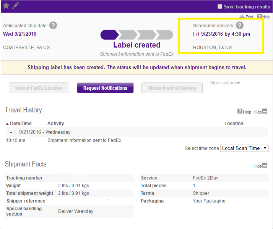Open top Help next to Print
The height and width of the screenshot is (229, 273).
(x=263, y=17)
